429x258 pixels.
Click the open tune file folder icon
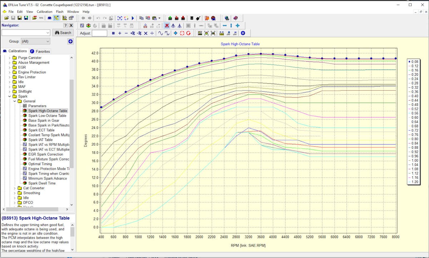(x=6, y=18)
